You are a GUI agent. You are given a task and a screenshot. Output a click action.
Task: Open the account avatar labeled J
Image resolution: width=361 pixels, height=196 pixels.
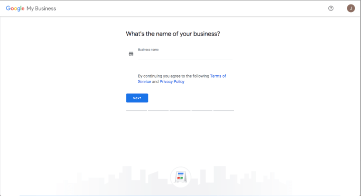point(351,9)
